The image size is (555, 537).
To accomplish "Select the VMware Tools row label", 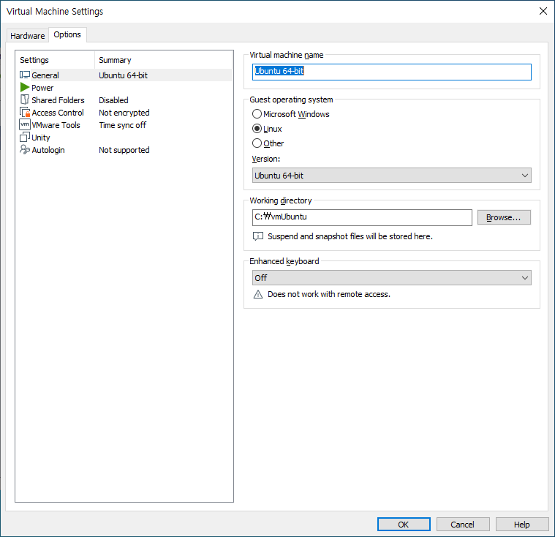I will click(x=56, y=125).
